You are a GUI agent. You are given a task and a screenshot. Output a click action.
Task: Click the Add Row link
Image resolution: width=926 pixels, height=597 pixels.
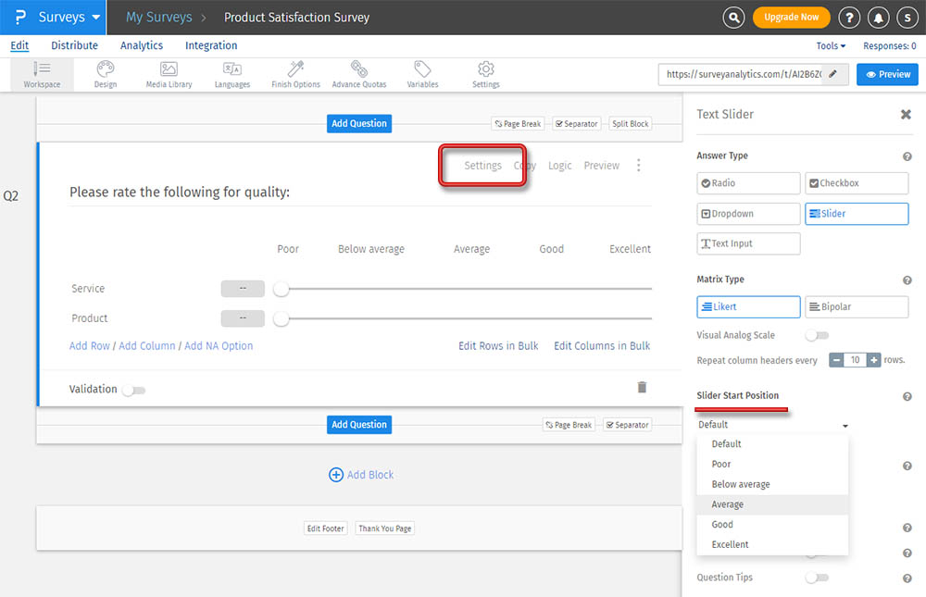point(90,346)
